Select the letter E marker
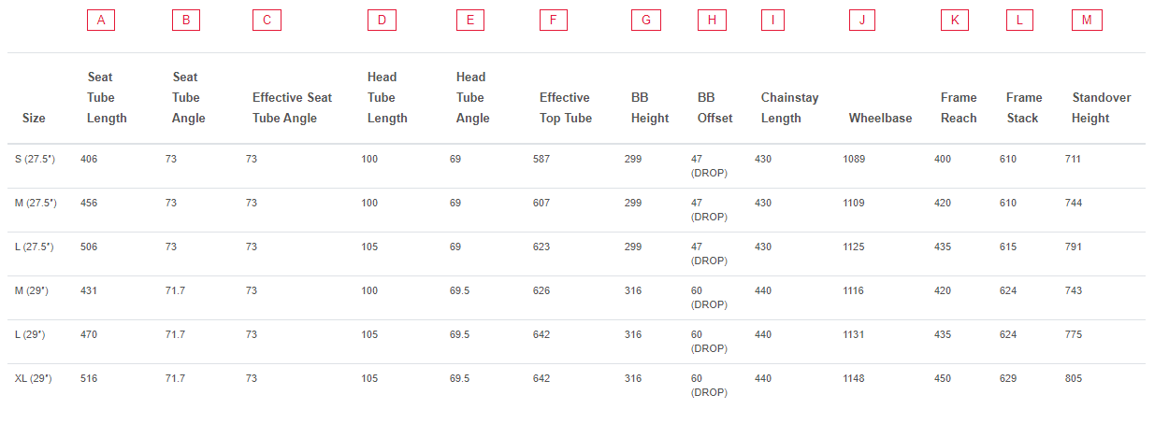Viewport: 1169px width, 423px height. click(469, 20)
